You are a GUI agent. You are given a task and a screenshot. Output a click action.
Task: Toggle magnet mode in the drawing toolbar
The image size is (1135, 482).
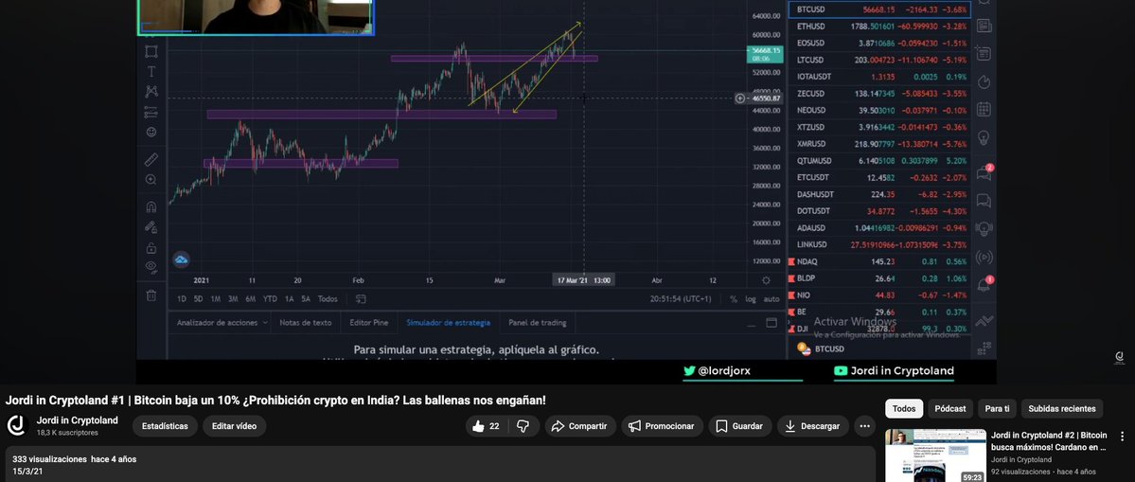[151, 207]
